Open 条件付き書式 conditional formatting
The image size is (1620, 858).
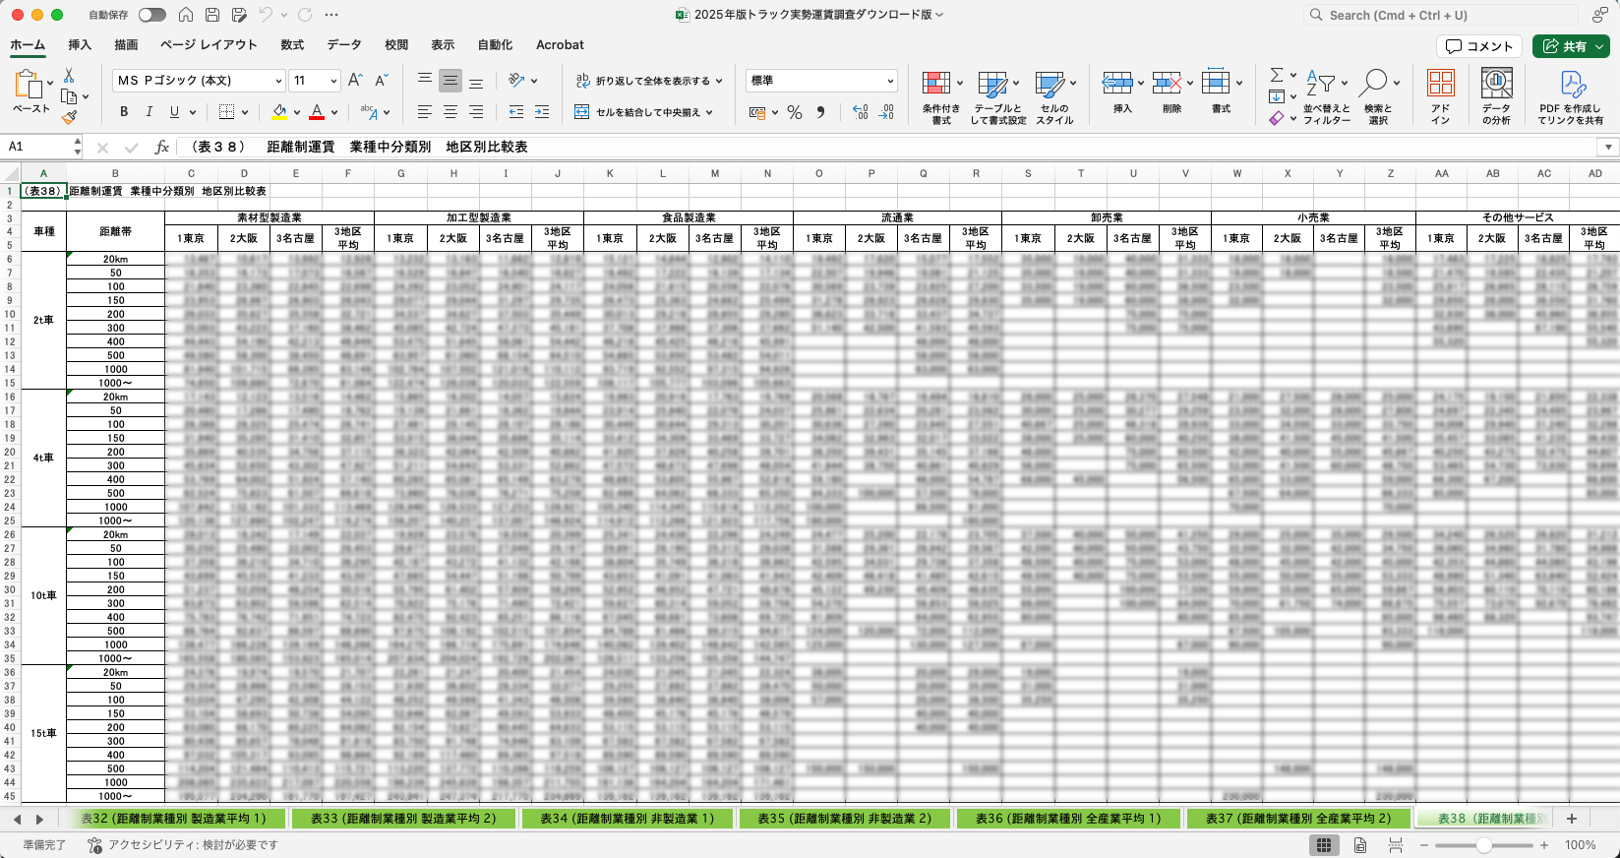[941, 97]
